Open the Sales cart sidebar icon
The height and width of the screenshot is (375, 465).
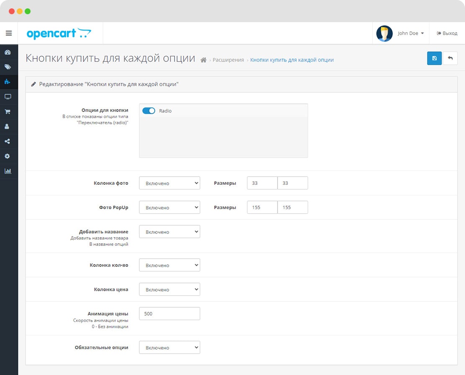point(8,112)
